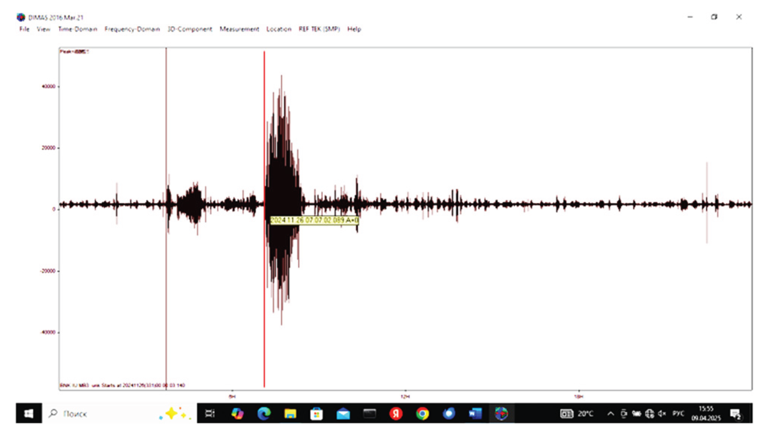772x446 pixels.
Task: Open the File menu
Action: pyautogui.click(x=24, y=29)
